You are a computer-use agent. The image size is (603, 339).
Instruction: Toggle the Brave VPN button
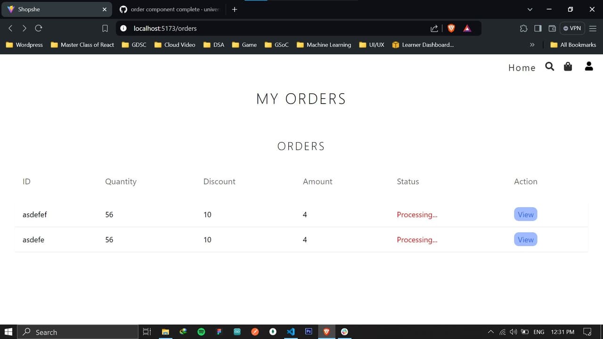572,28
